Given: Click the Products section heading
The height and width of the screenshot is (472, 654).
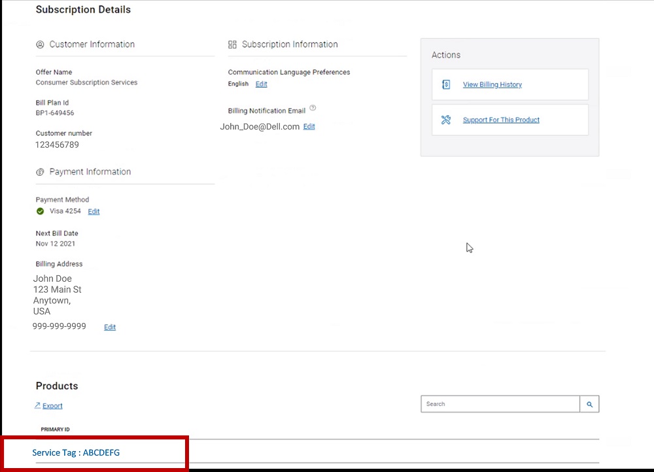Looking at the screenshot, I should 56,386.
